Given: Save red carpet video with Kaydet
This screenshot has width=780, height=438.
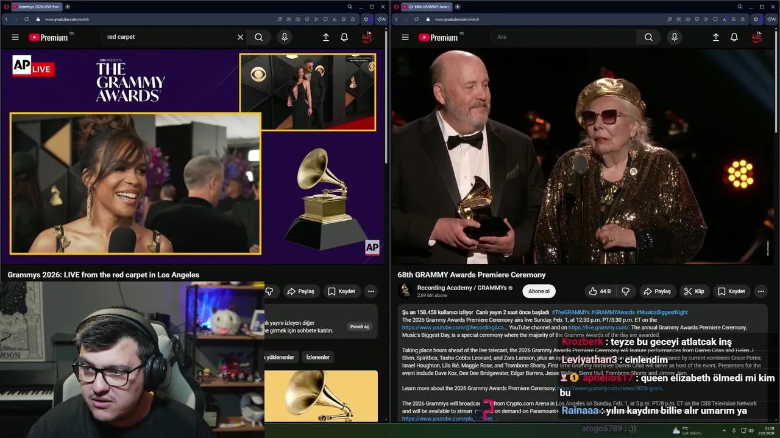Looking at the screenshot, I should [x=341, y=291].
